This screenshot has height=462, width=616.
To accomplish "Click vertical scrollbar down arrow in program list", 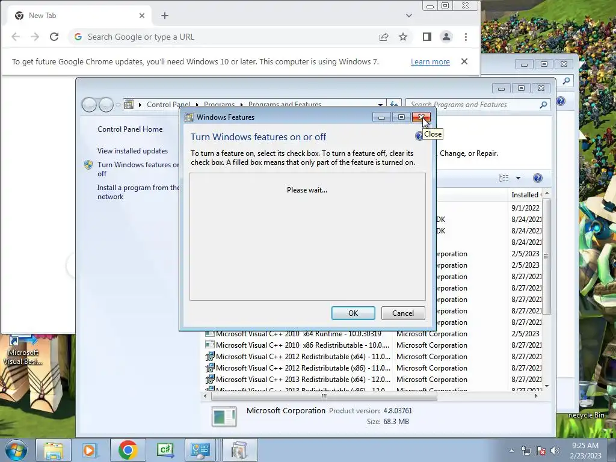I will [547, 387].
